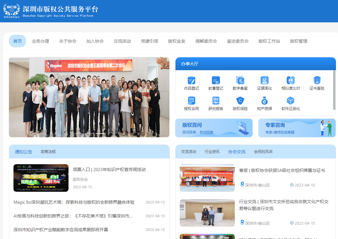Switch to the 政策法规 tab
Image resolution: width=338 pixels, height=239 pixels.
(48, 152)
